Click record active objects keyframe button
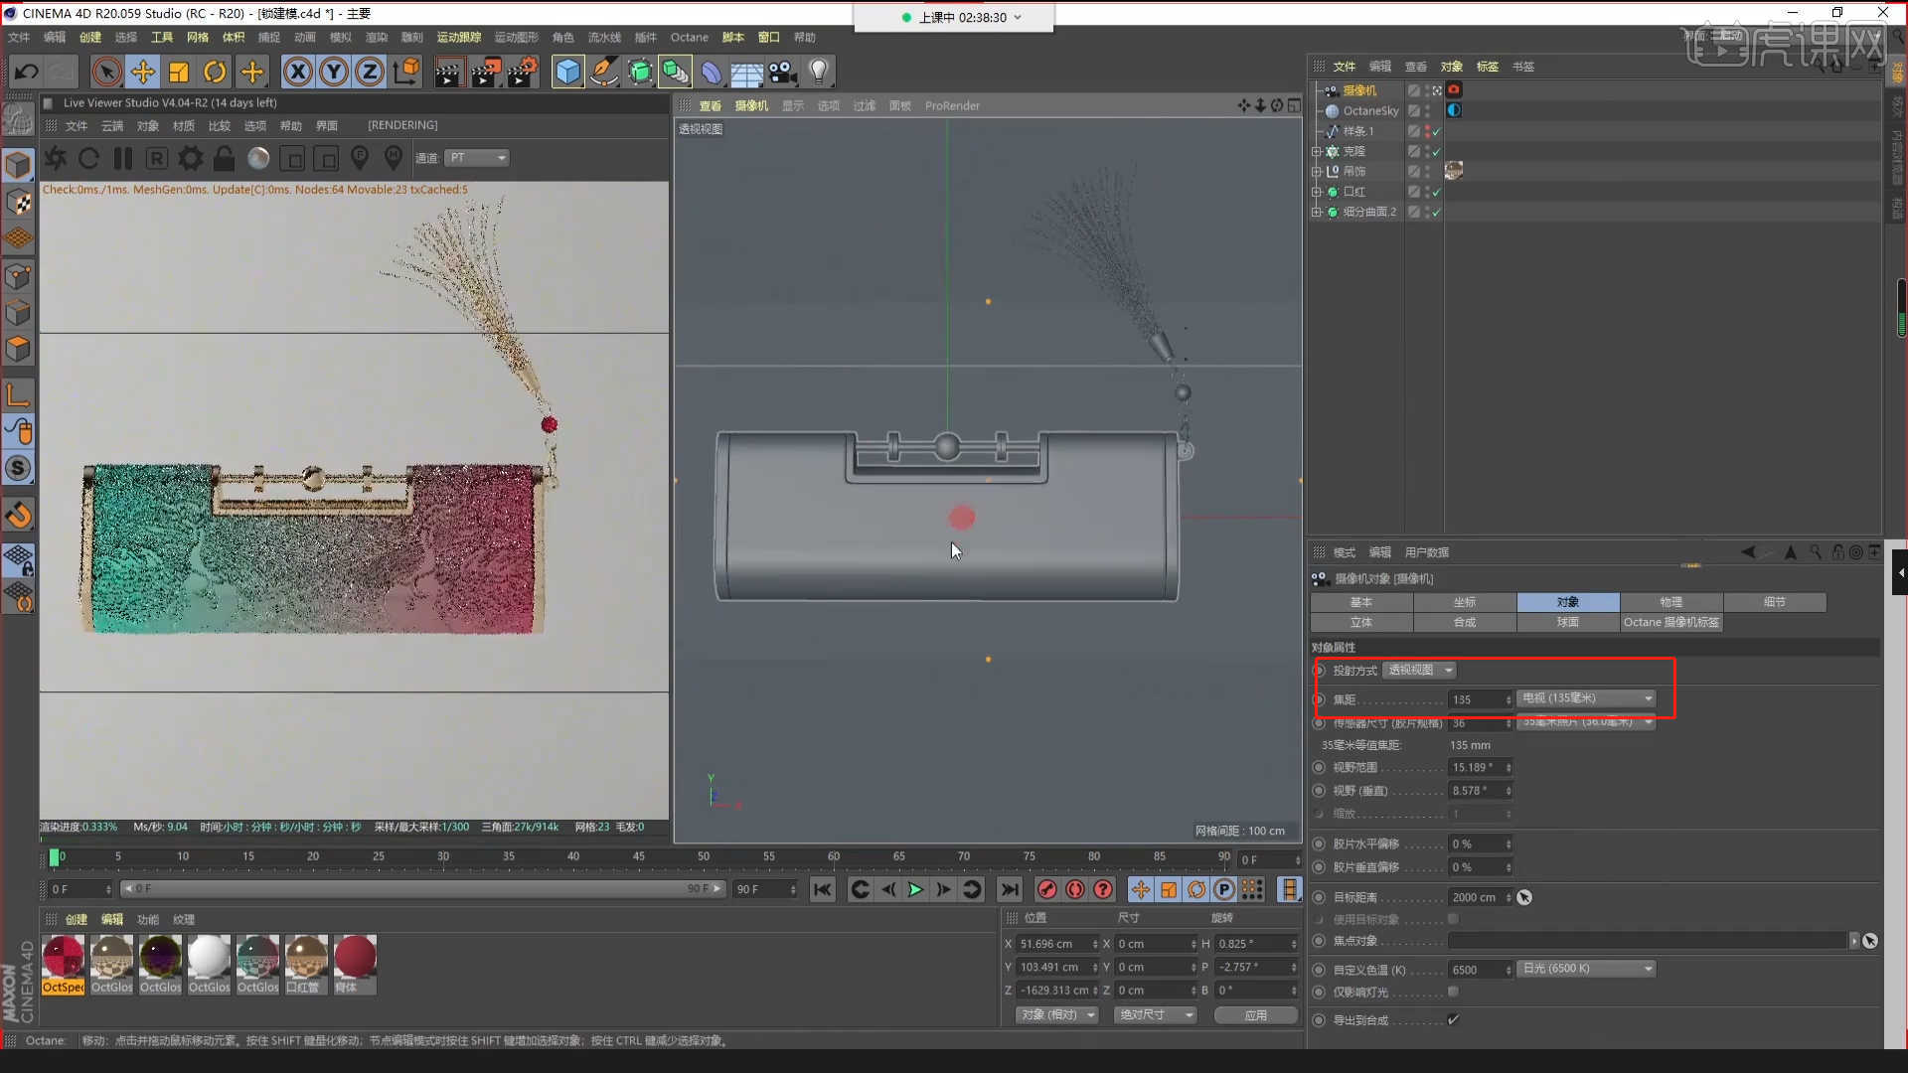Image resolution: width=1908 pixels, height=1073 pixels. (1046, 890)
